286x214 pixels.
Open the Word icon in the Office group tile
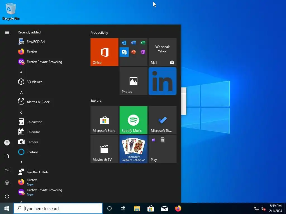tap(133, 43)
